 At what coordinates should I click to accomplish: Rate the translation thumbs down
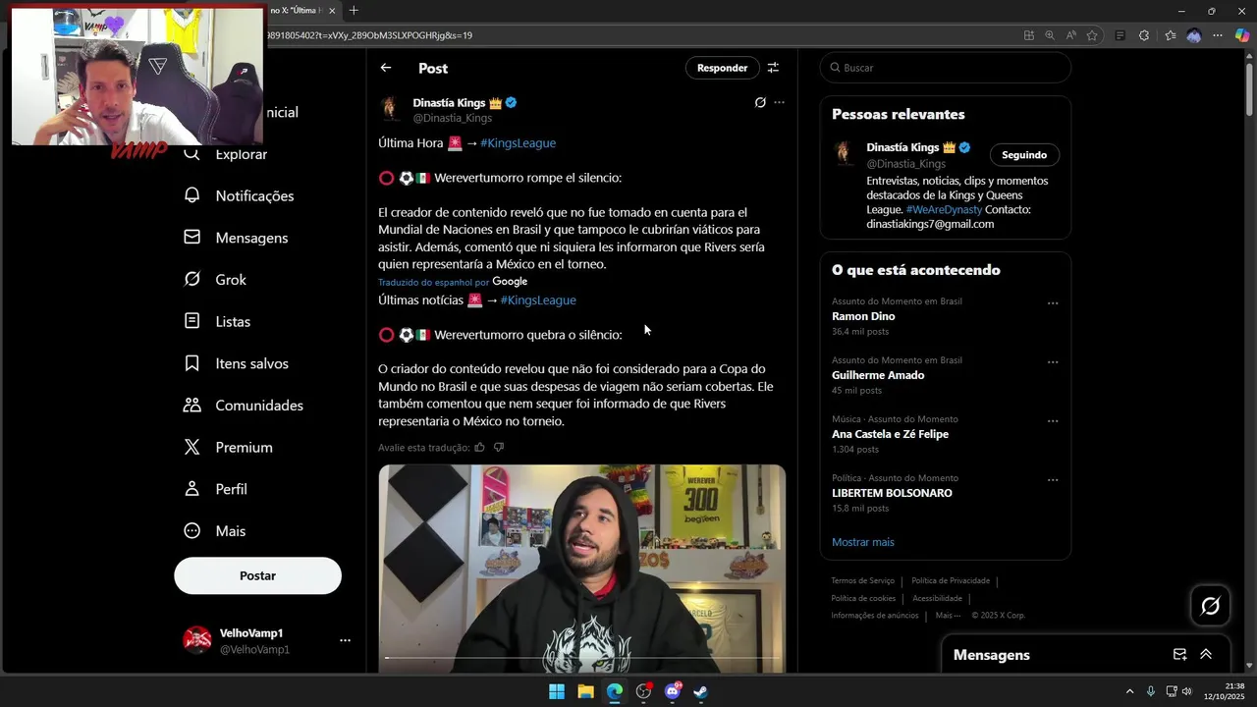[498, 447]
